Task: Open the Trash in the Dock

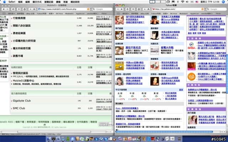Action: (x=179, y=139)
